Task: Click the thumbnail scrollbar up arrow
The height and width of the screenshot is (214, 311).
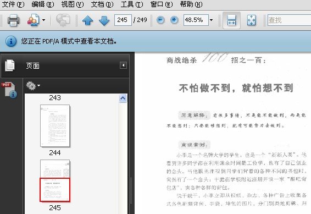Action: click(123, 98)
